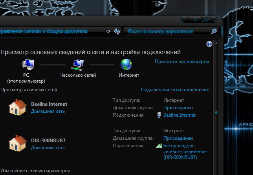Open the 'Просмотр полной карты' link
The width and height of the screenshot is (253, 175).
coord(182,61)
